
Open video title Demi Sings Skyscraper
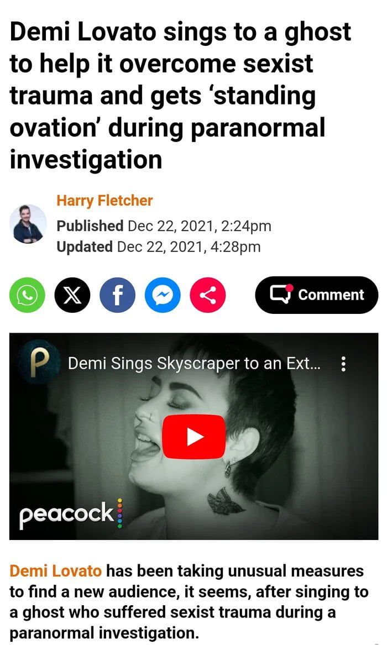pyautogui.click(x=194, y=364)
